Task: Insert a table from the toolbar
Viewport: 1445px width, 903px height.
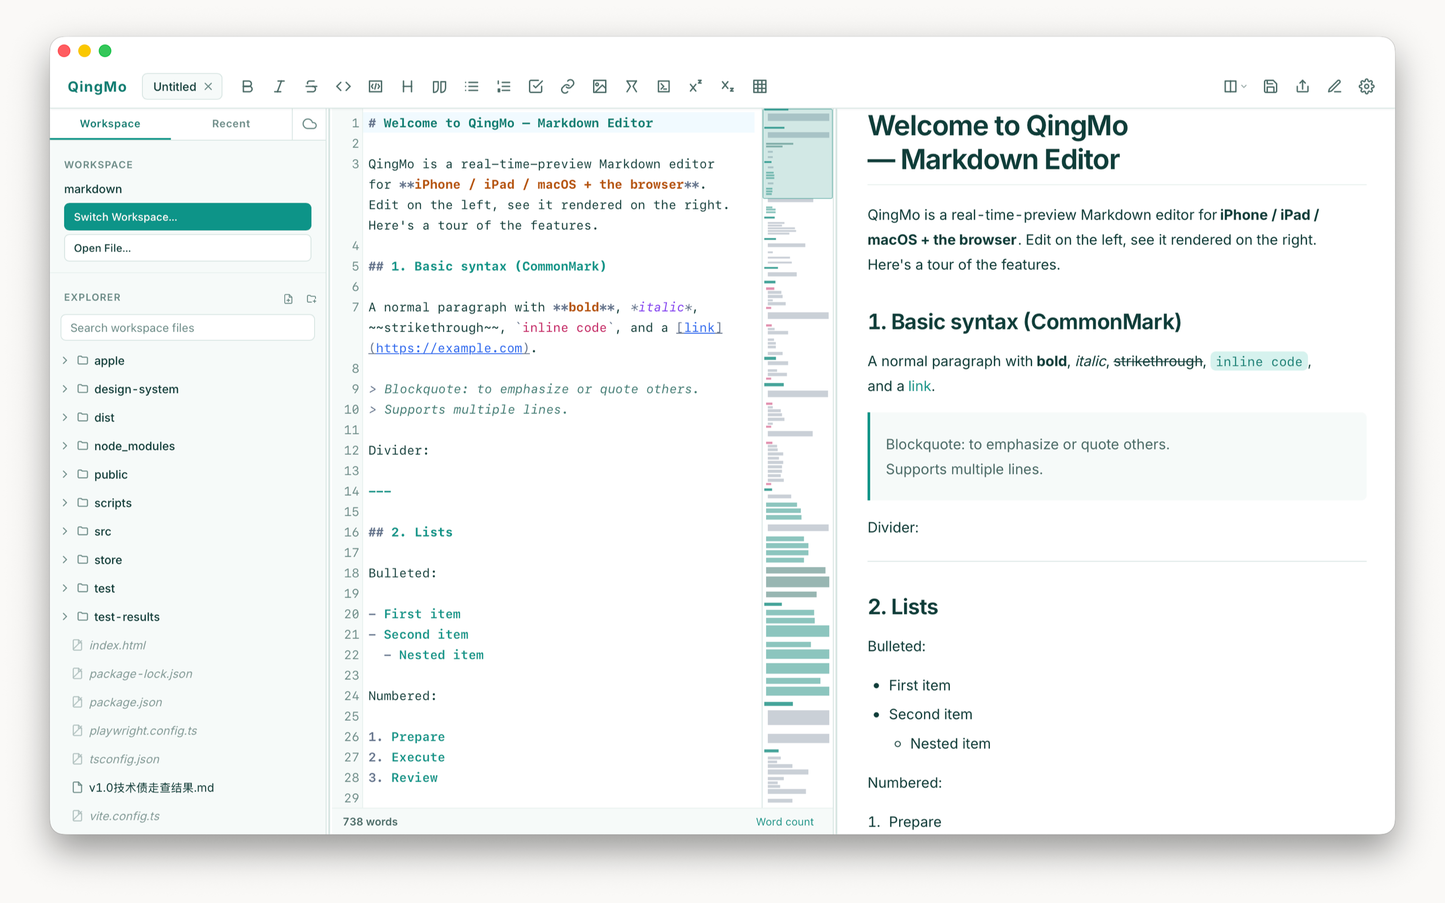Action: pos(760,87)
